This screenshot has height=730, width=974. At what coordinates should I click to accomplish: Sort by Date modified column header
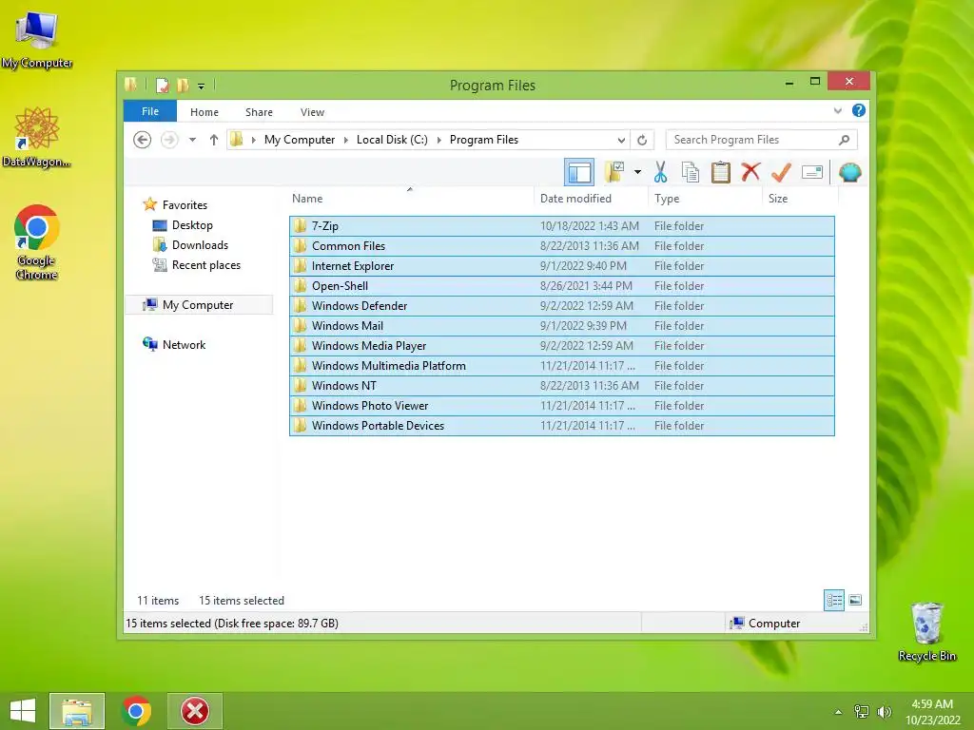pyautogui.click(x=591, y=199)
